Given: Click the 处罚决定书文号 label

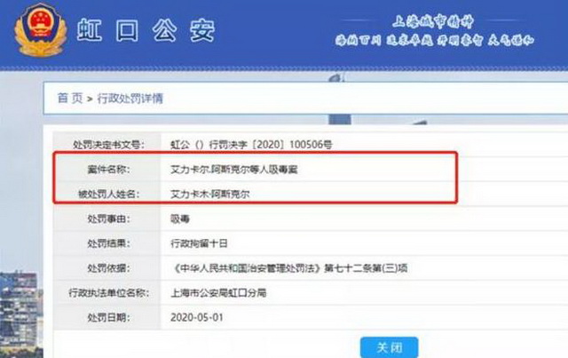Looking at the screenshot, I should (108, 145).
